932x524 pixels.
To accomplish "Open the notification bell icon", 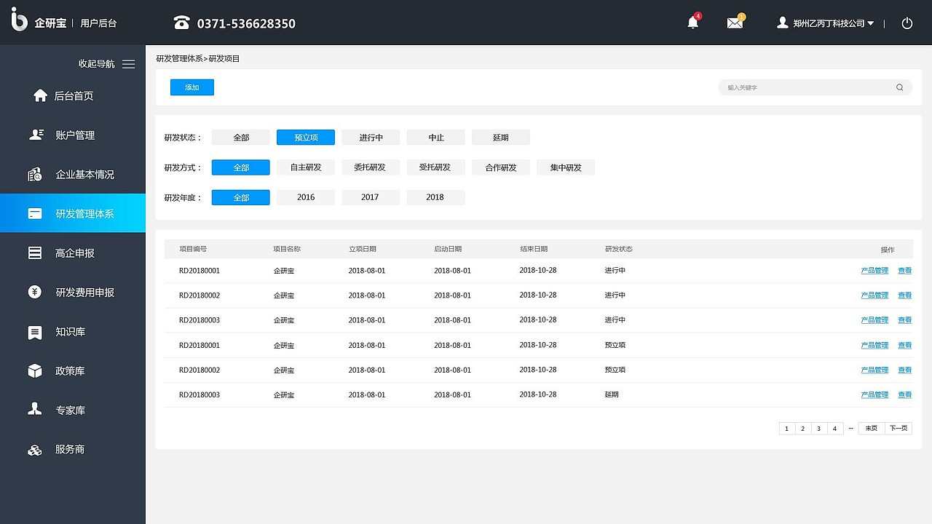I will coord(693,23).
